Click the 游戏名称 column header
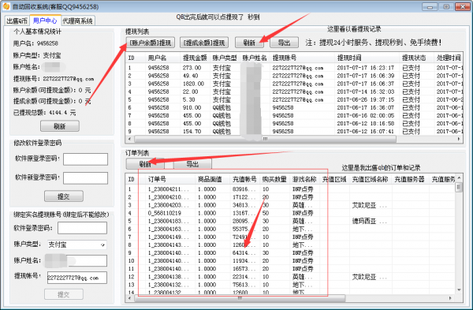 [304, 179]
